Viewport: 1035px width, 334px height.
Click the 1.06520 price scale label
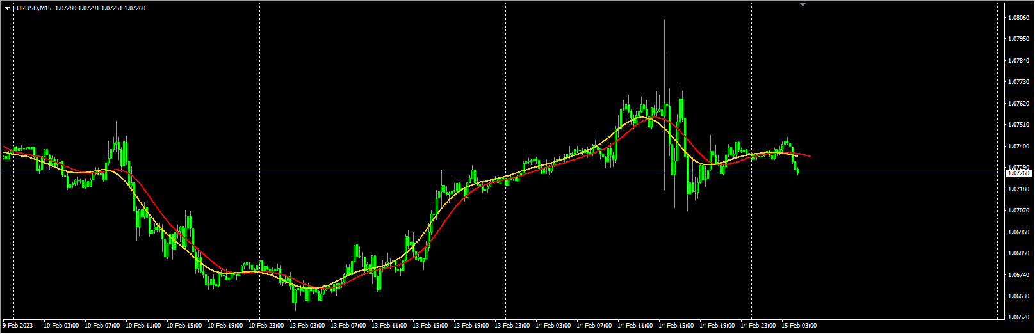pos(1018,317)
